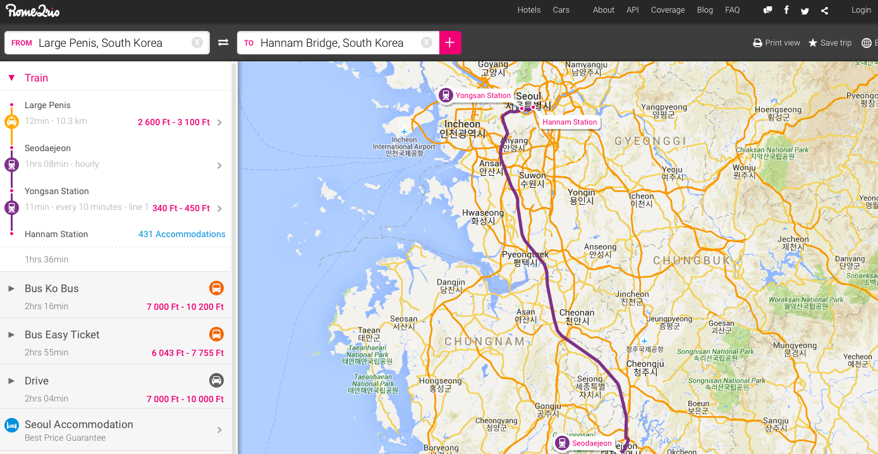878x454 pixels.
Task: Edit the TO Hannam Bridge input
Action: tap(338, 43)
